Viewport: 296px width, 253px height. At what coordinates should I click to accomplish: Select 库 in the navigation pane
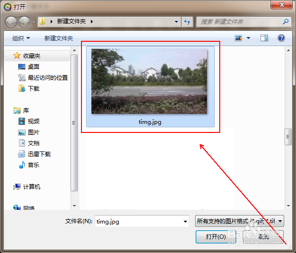pos(26,110)
